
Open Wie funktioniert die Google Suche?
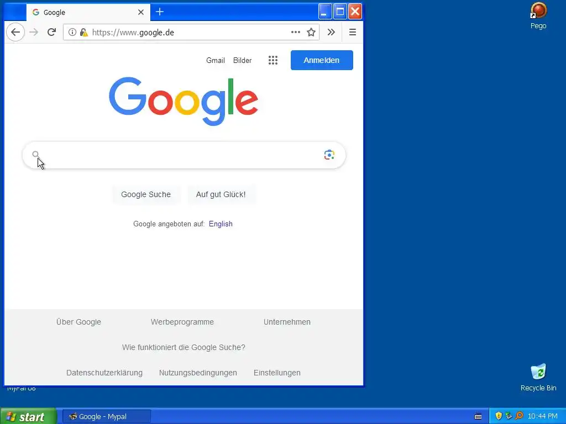tap(184, 348)
